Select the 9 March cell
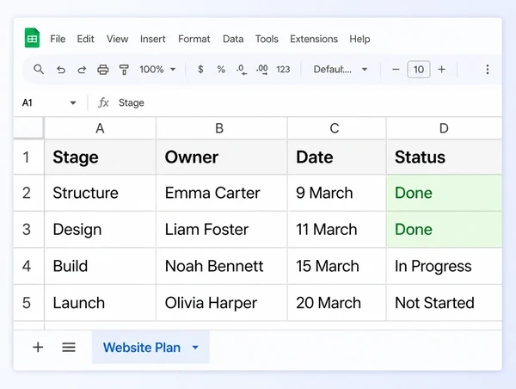516x389 pixels. [x=336, y=193]
